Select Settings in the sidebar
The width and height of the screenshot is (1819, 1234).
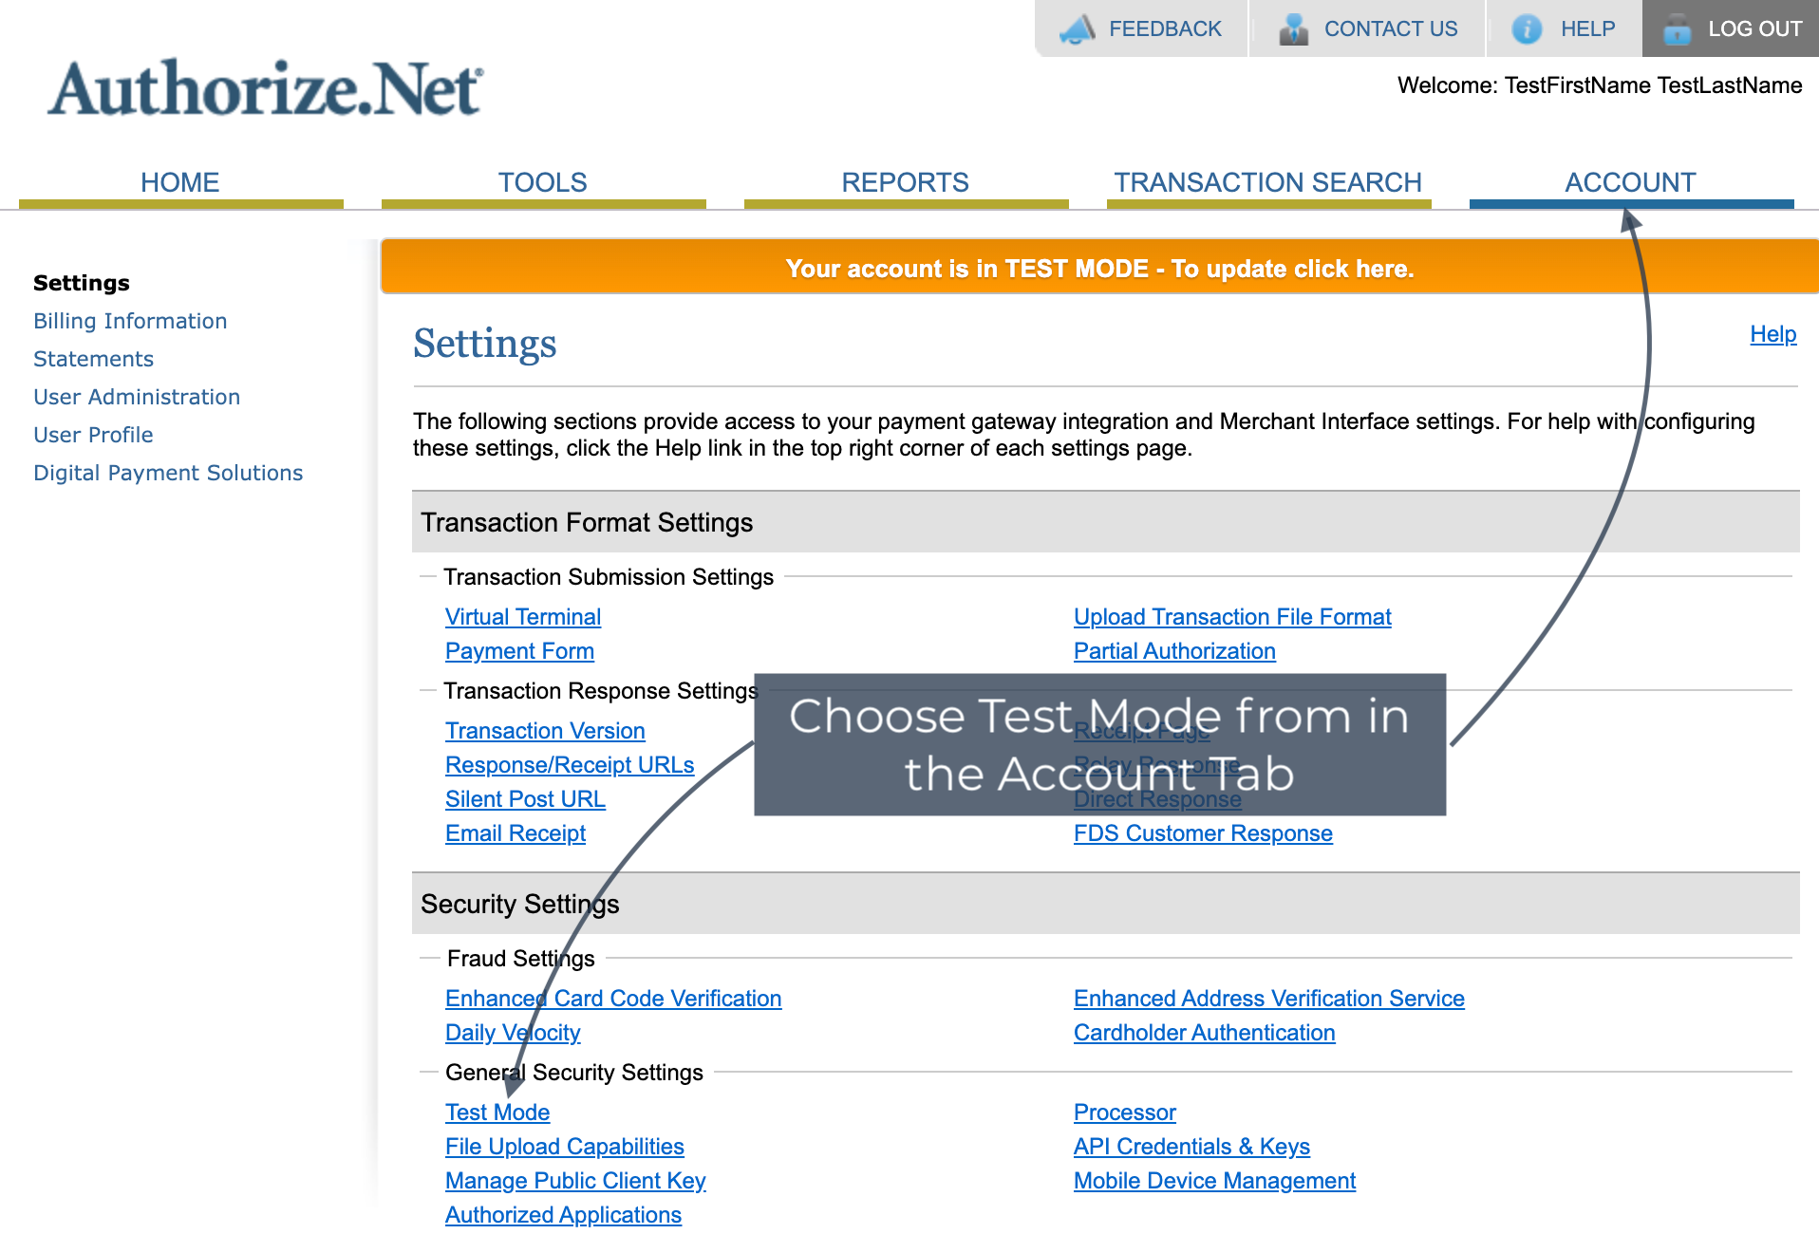pos(82,283)
